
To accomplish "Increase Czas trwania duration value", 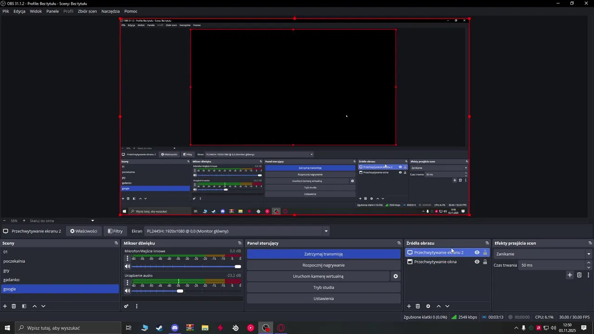I will (x=589, y=263).
